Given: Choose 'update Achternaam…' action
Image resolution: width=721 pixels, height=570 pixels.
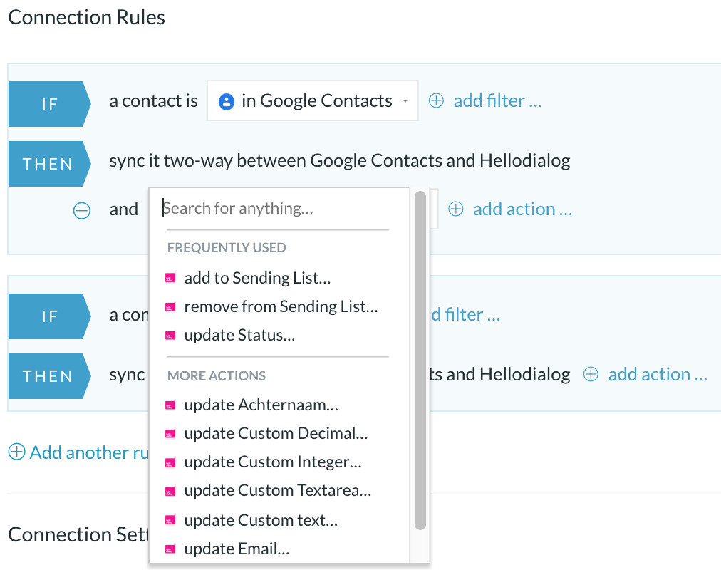Looking at the screenshot, I should click(x=261, y=405).
